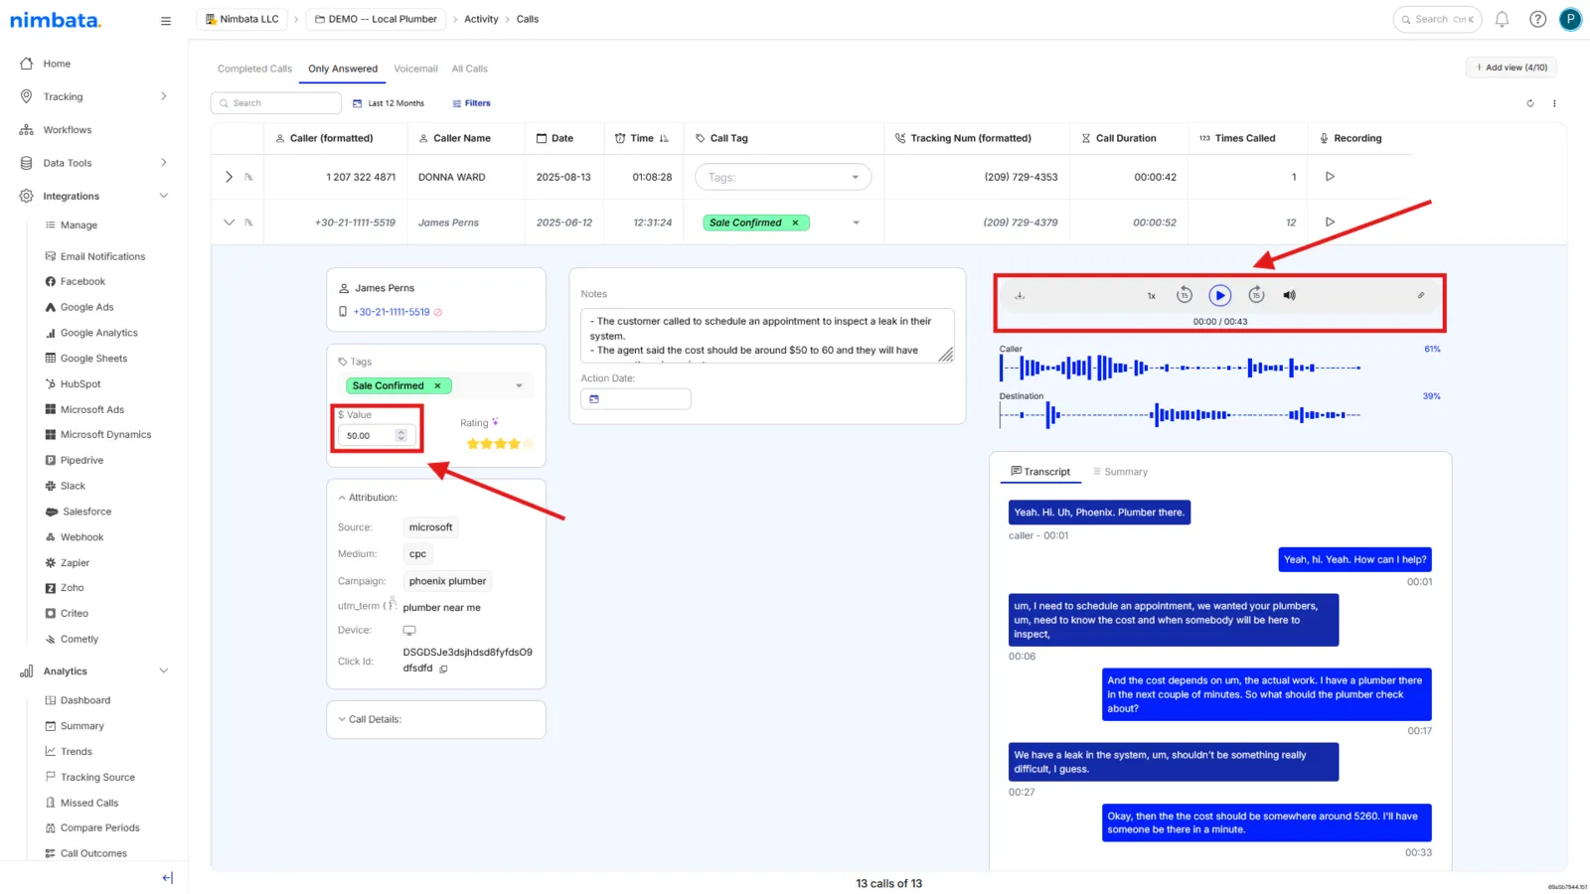Select the Only Answered view tab
Viewport: 1590px width, 894px height.
pyautogui.click(x=343, y=69)
